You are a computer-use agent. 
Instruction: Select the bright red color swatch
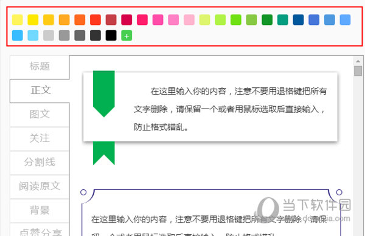[96, 19]
